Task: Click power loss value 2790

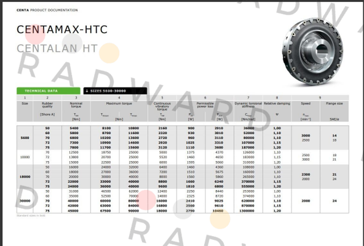Action: pyautogui.click(x=190, y=211)
